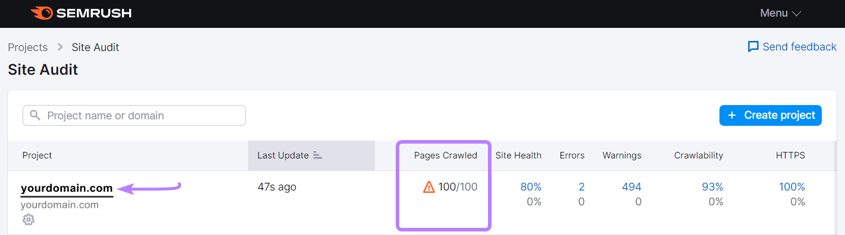The image size is (845, 235).
Task: Focus the project name or domain search field
Action: [x=134, y=115]
